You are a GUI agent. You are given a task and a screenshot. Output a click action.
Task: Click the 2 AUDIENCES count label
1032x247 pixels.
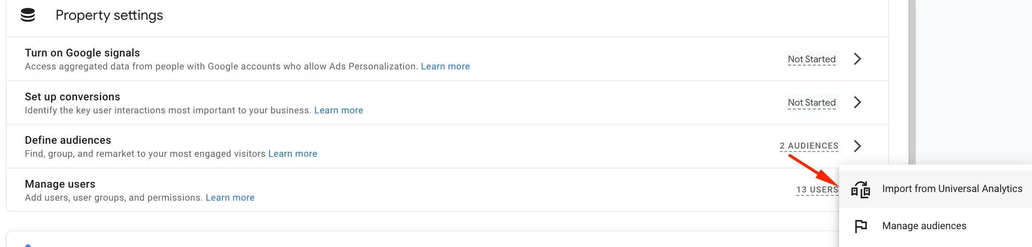pyautogui.click(x=809, y=146)
